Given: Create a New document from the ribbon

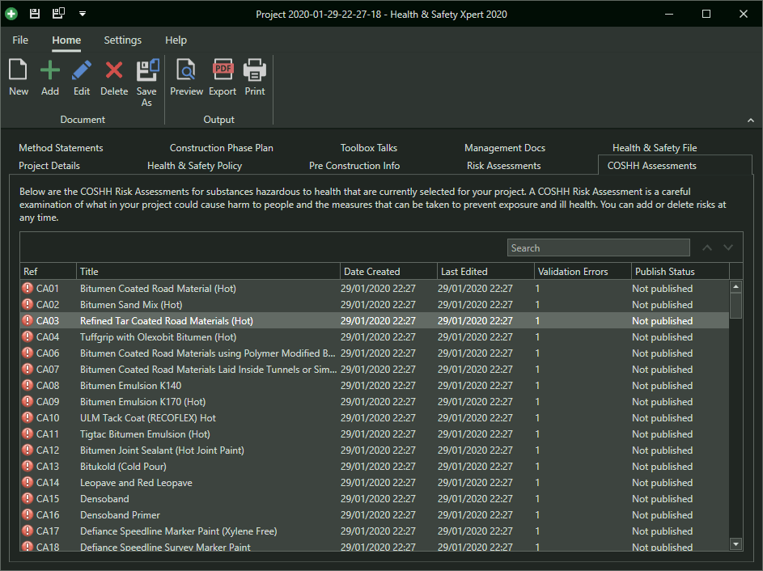Looking at the screenshot, I should pos(19,78).
